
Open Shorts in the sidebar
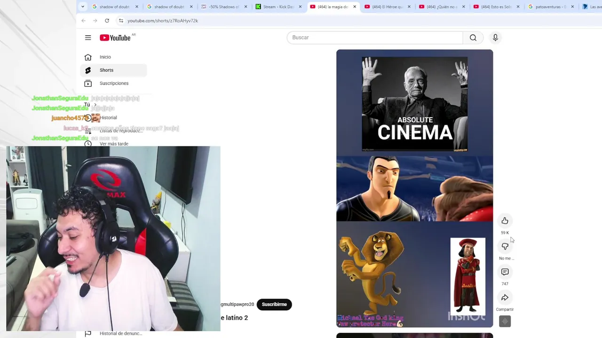point(113,70)
